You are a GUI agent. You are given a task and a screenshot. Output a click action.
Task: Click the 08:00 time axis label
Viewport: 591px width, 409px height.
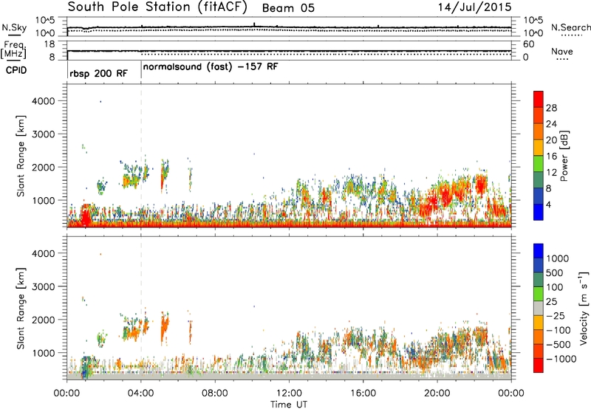[x=215, y=393]
